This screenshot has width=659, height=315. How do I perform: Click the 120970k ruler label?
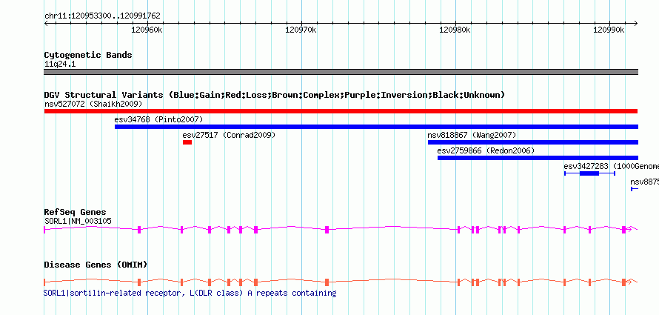coord(301,30)
